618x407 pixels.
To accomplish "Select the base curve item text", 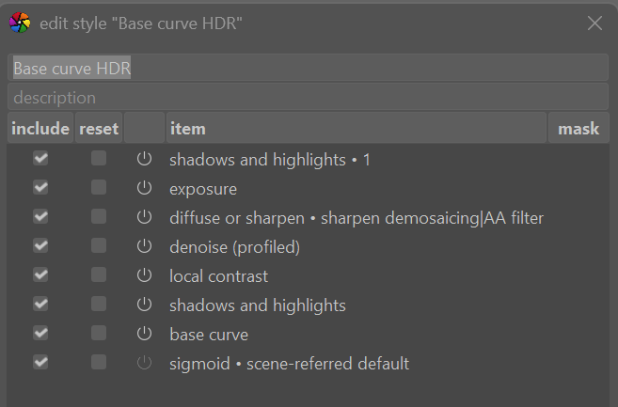I will 209,335.
